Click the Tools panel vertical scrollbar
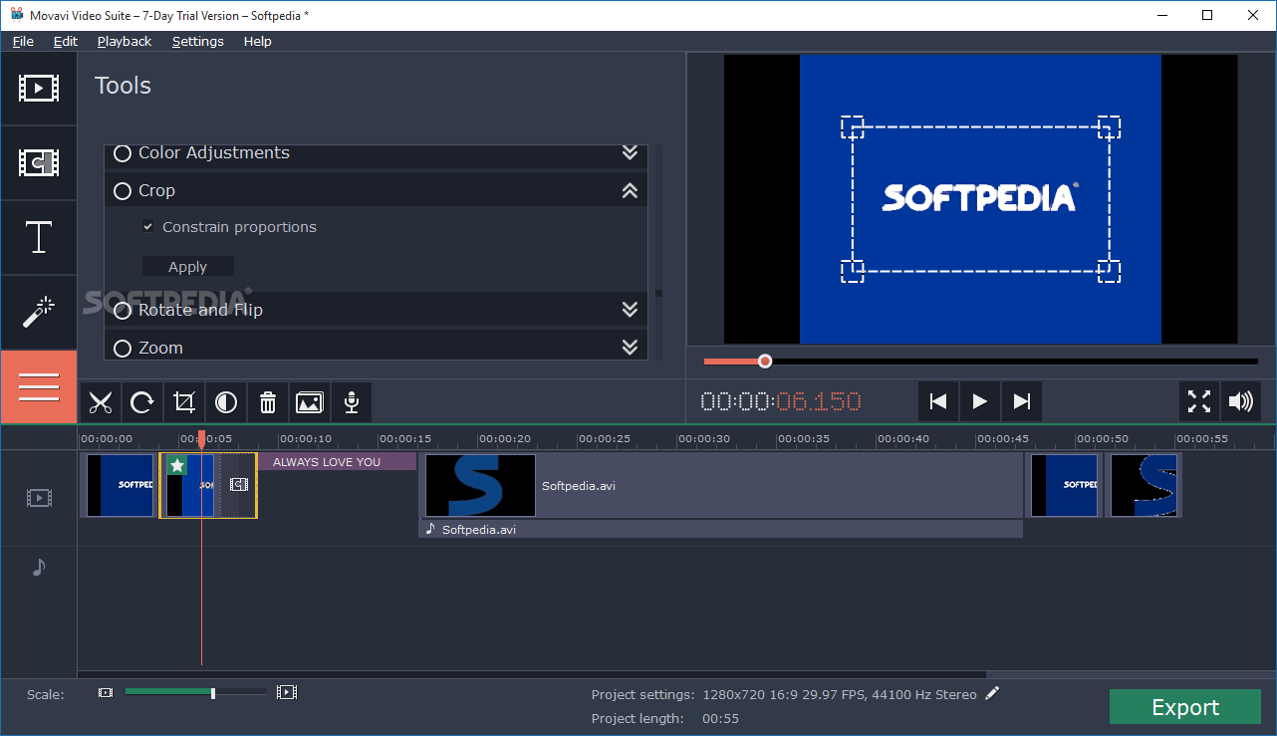Screen dimensions: 1277x736 pos(658,293)
